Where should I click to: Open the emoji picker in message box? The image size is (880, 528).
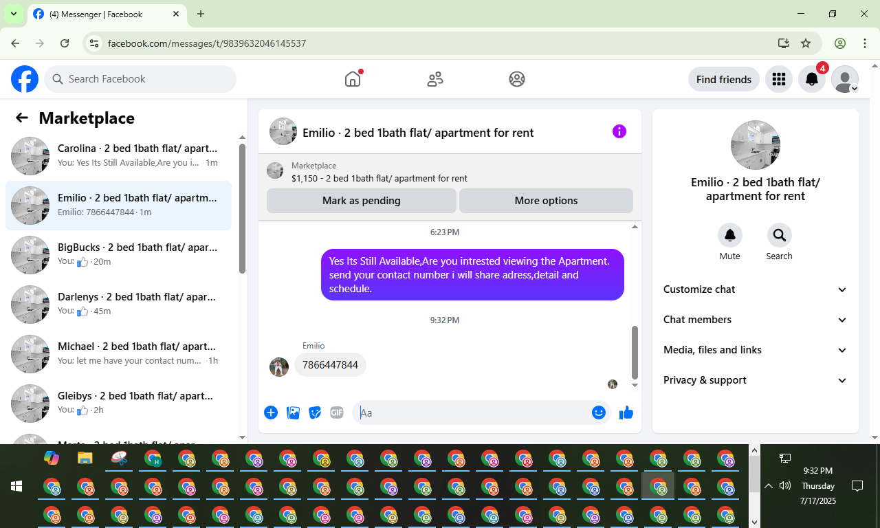pyautogui.click(x=599, y=412)
